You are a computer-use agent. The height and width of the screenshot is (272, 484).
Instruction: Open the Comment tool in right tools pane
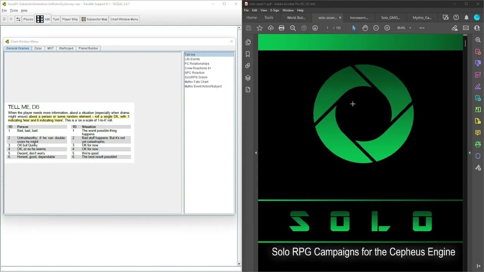(x=478, y=133)
